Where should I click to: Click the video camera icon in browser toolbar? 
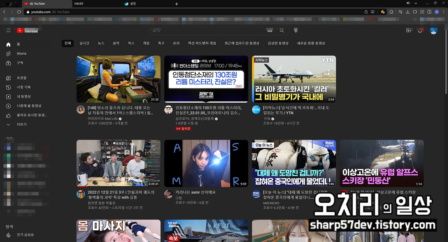tap(415, 12)
